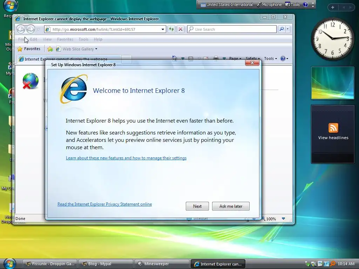The width and height of the screenshot is (359, 269).
Task: Click the Ask me later button
Action: [231, 206]
